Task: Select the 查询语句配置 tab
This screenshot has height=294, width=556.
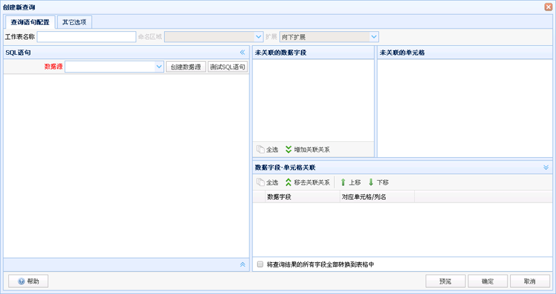Action: pyautogui.click(x=30, y=22)
